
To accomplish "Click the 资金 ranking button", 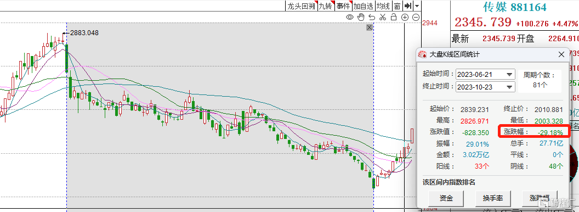I will [446, 198].
